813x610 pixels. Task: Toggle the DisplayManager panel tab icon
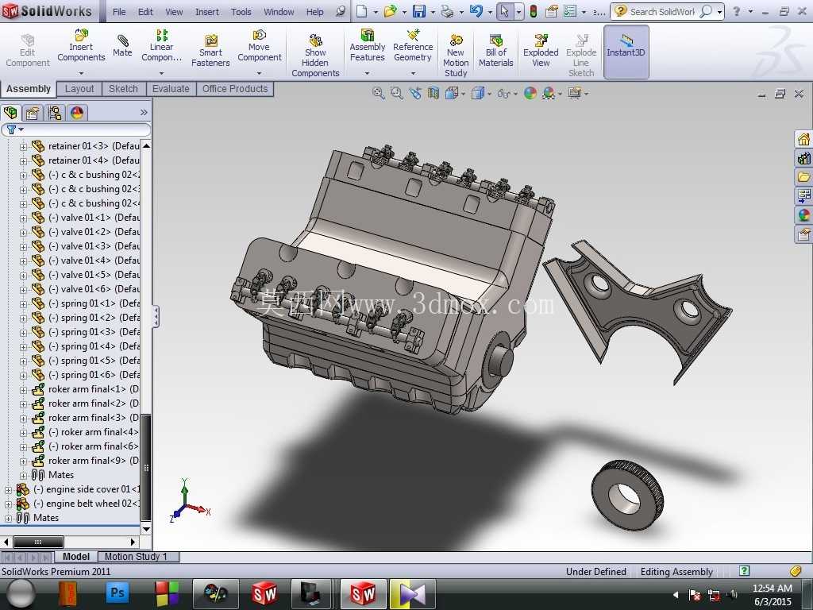coord(77,113)
